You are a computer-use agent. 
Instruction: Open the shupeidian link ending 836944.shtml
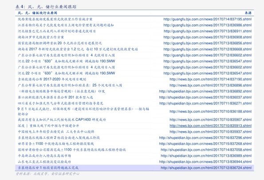pos(205,162)
